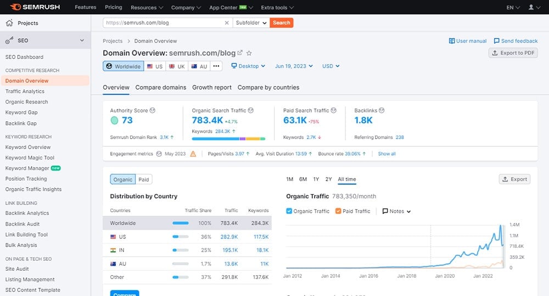Switch to the Compare by countries tab
The image size is (549, 296).
[268, 87]
